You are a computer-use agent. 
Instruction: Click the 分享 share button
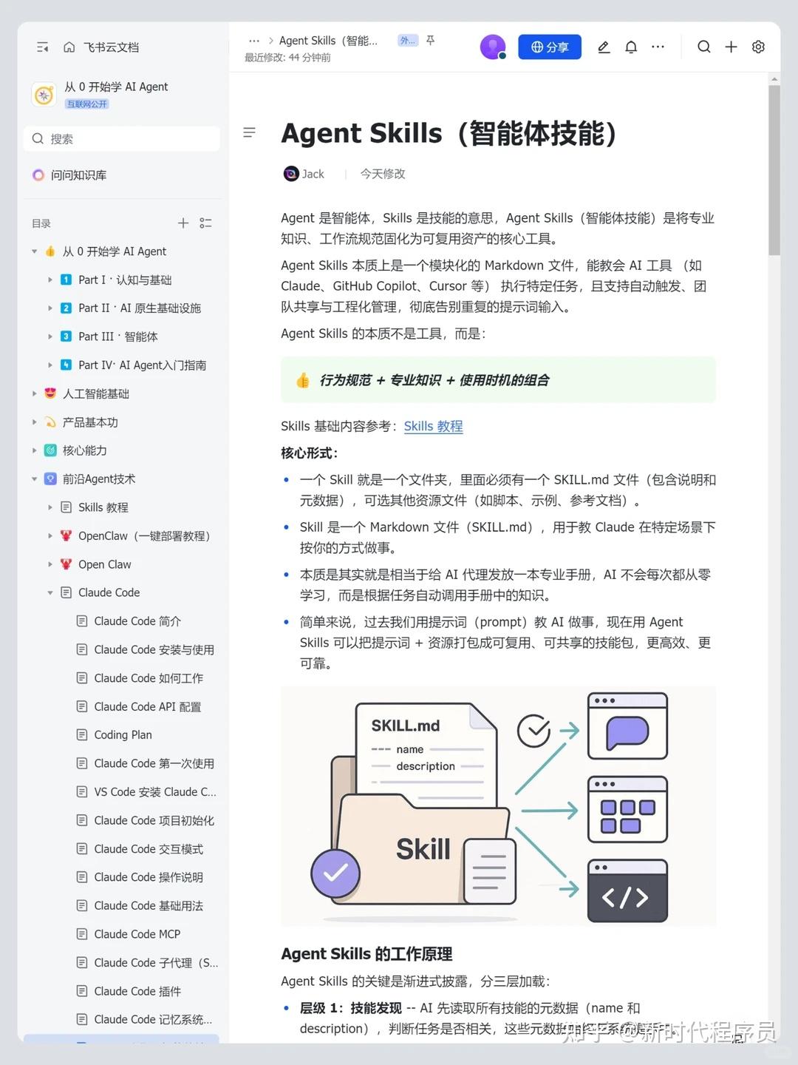[x=550, y=47]
